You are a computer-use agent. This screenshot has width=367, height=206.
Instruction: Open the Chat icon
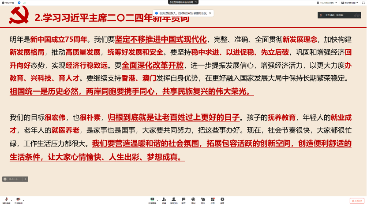coord(183,199)
